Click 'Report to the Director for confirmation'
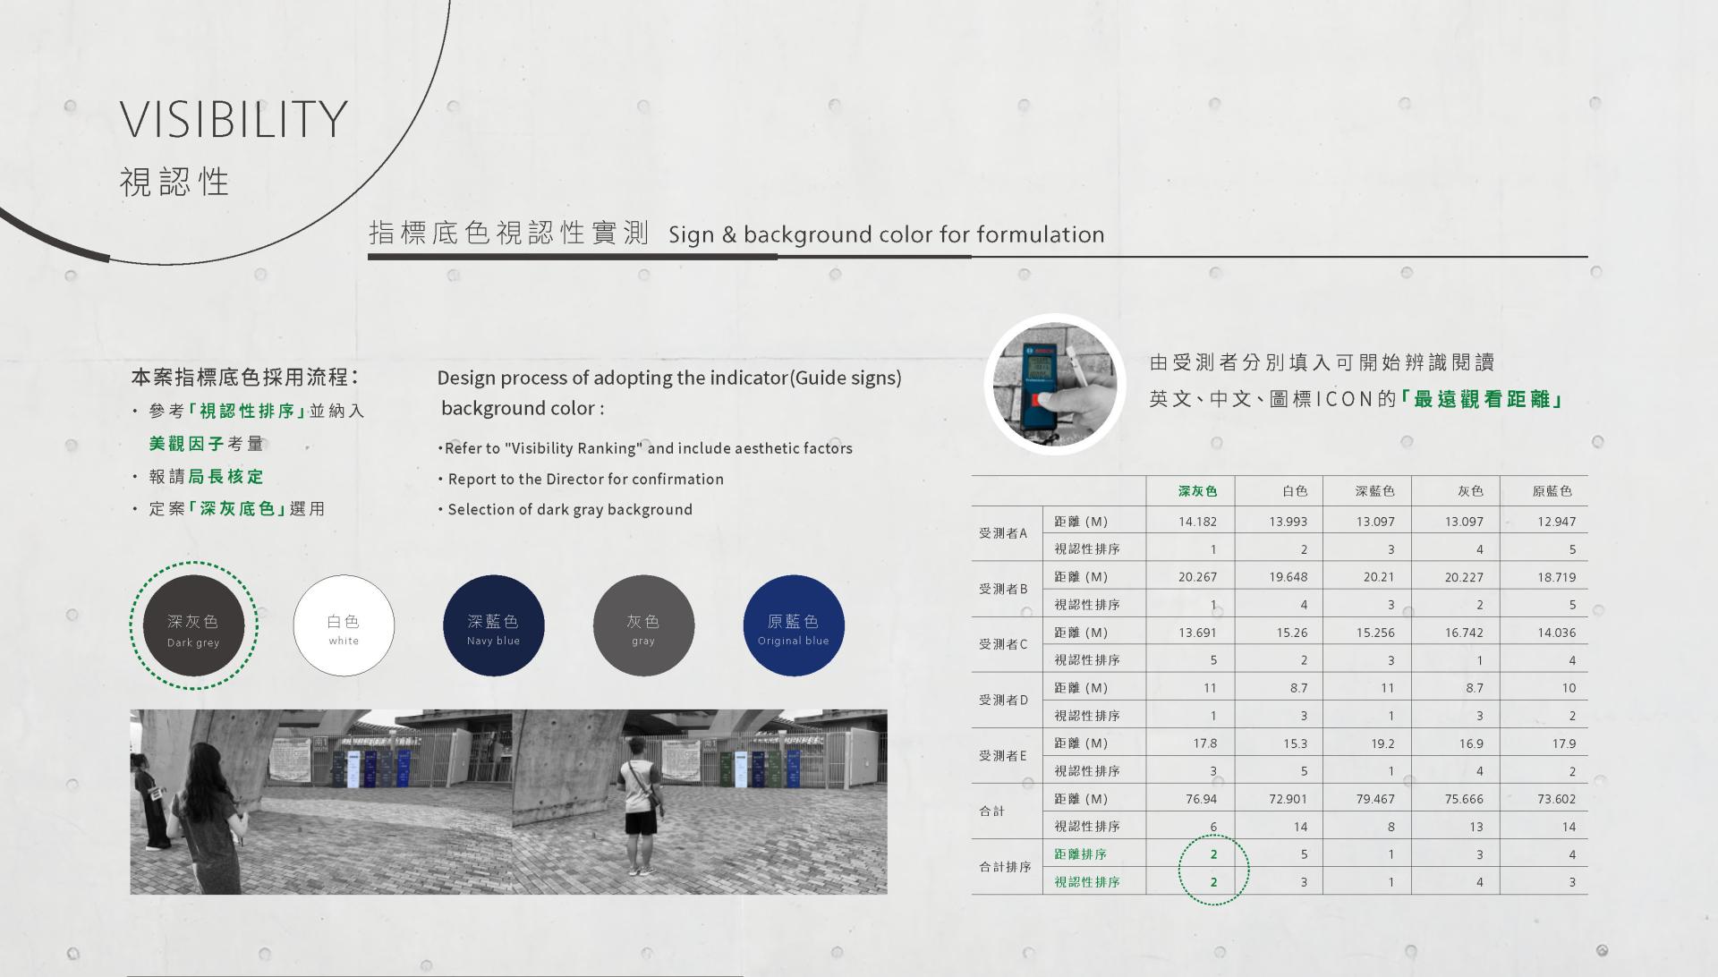Viewport: 1718px width, 977px height. click(x=581, y=479)
